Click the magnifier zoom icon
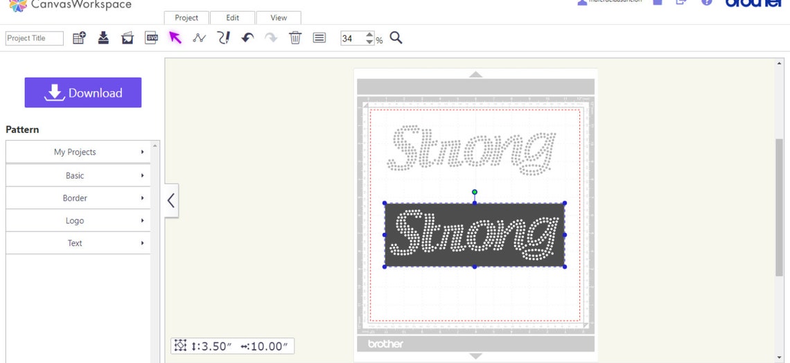The image size is (790, 363). (396, 38)
